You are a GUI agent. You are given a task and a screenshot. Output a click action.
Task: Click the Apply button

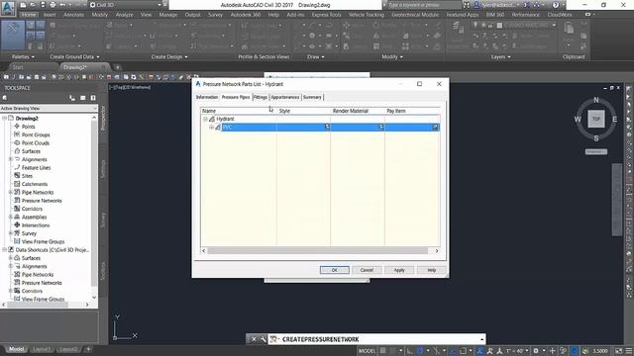(x=399, y=270)
